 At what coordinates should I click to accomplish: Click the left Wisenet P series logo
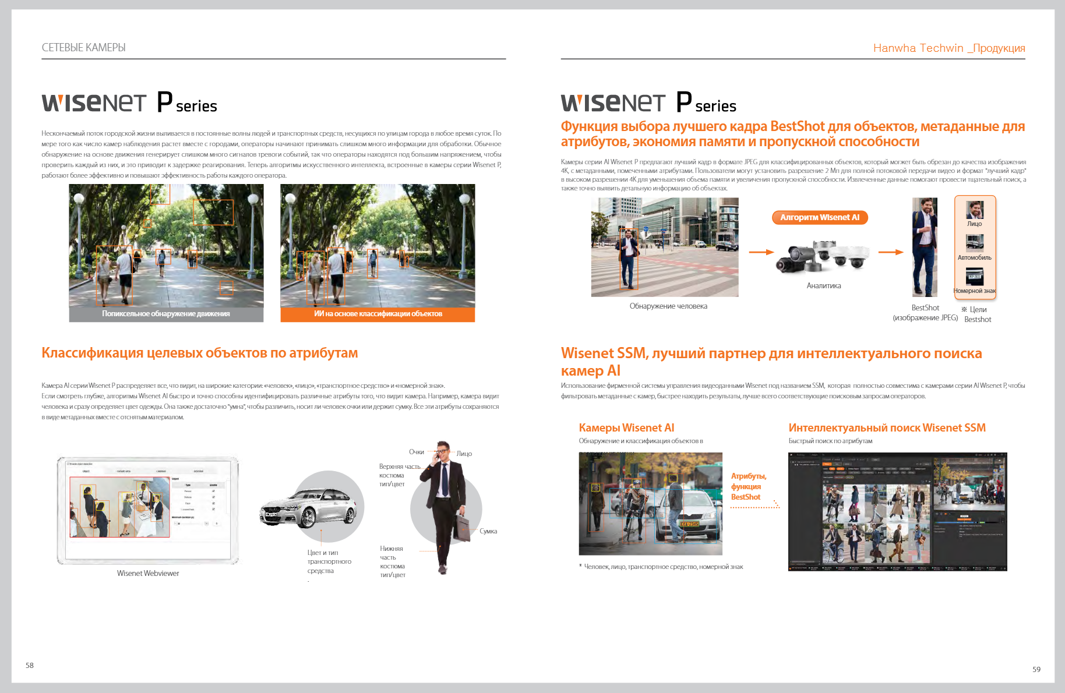[129, 102]
